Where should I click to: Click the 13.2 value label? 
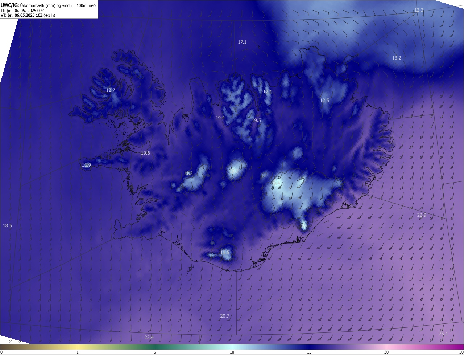397,58
